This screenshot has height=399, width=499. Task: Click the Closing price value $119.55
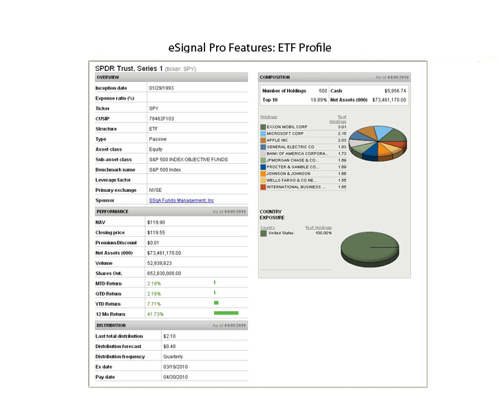(156, 233)
